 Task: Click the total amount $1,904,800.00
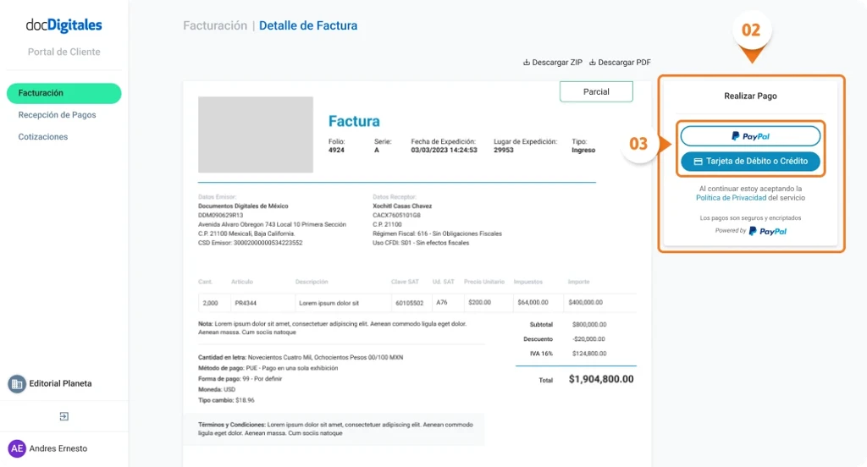tap(601, 379)
